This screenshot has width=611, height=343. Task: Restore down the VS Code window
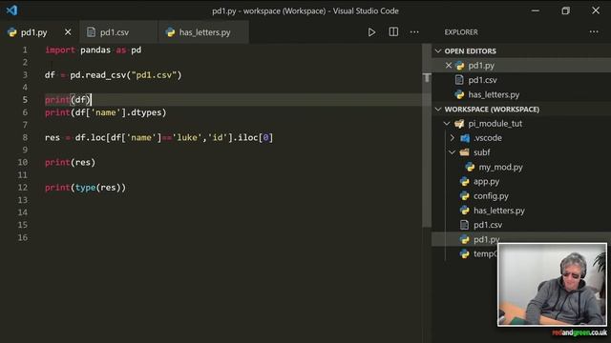tap(565, 10)
